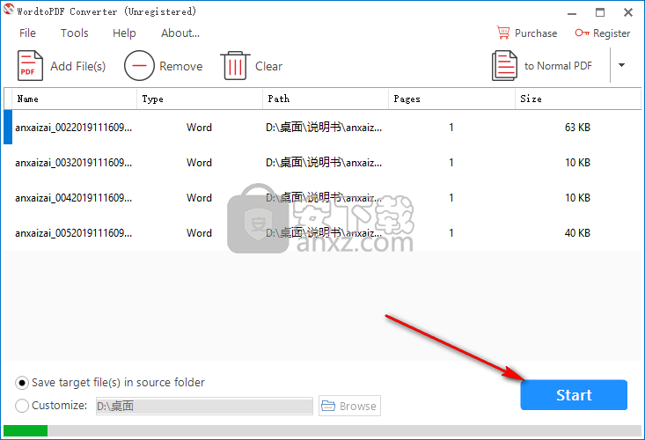645x440 pixels.
Task: Click the Remove label
Action: click(x=181, y=66)
